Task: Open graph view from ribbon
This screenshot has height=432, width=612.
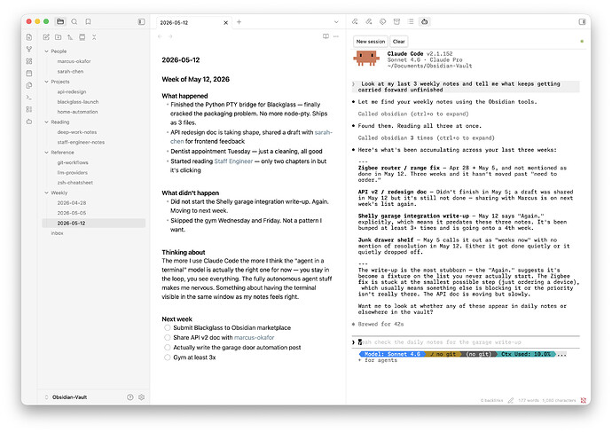Action: [x=29, y=49]
